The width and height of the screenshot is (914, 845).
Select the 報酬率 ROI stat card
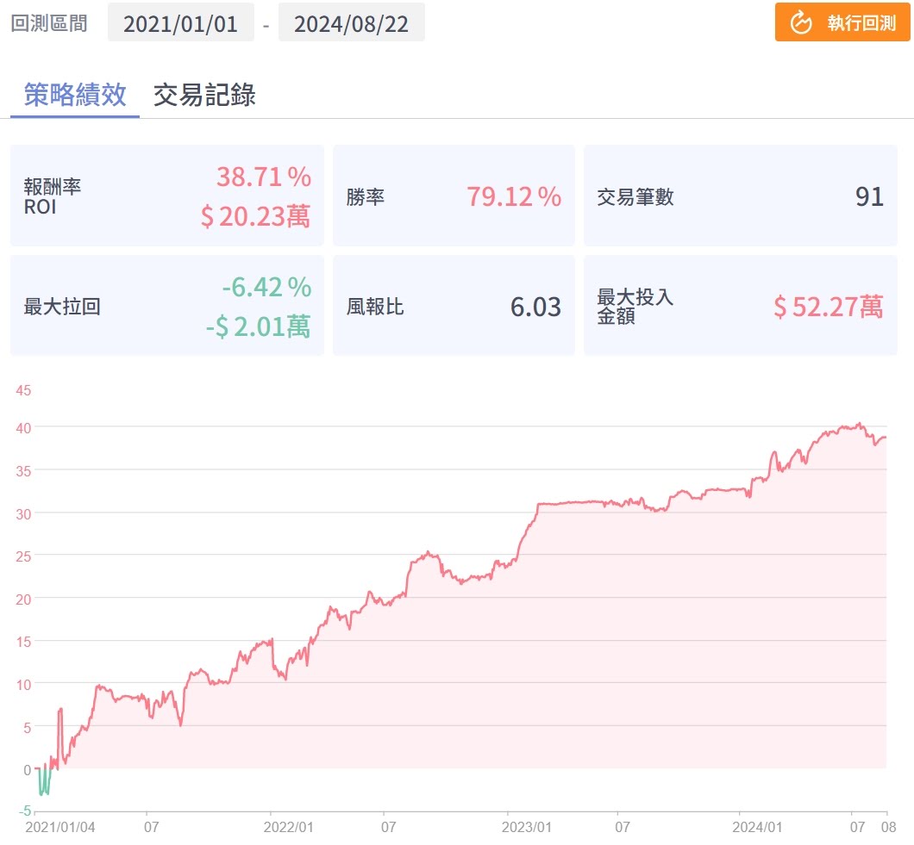[x=166, y=196]
